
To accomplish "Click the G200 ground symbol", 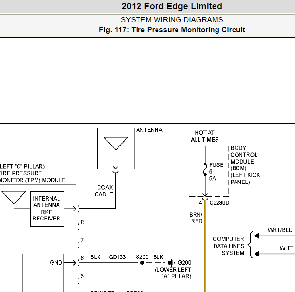I will coord(171,262).
